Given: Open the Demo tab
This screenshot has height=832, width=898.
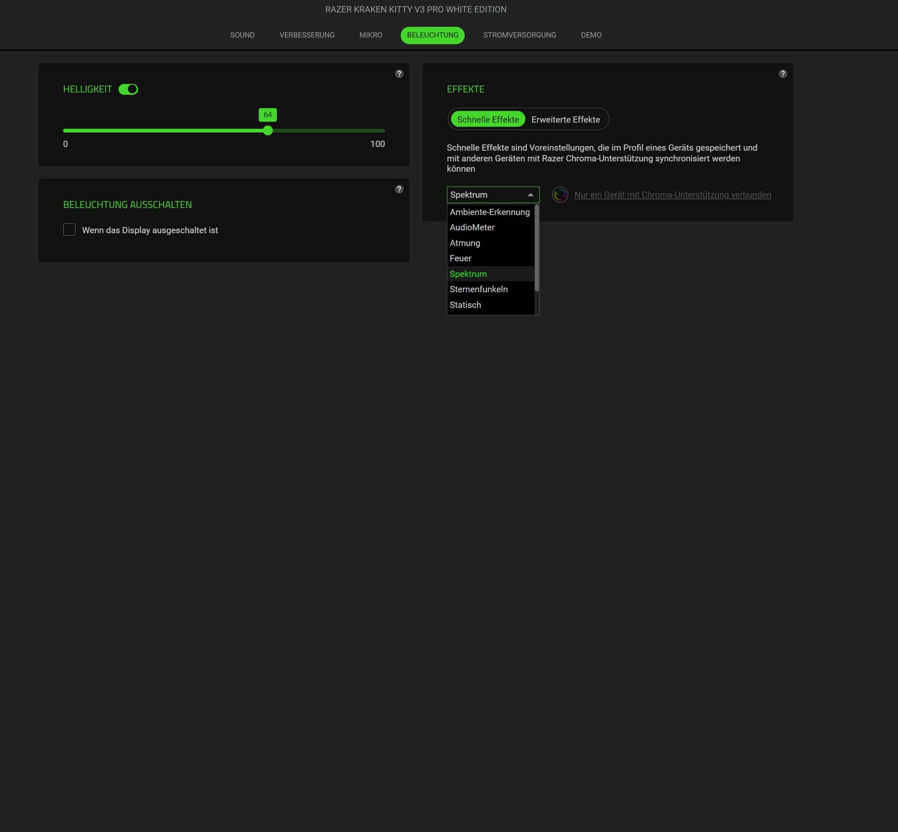Looking at the screenshot, I should [591, 35].
